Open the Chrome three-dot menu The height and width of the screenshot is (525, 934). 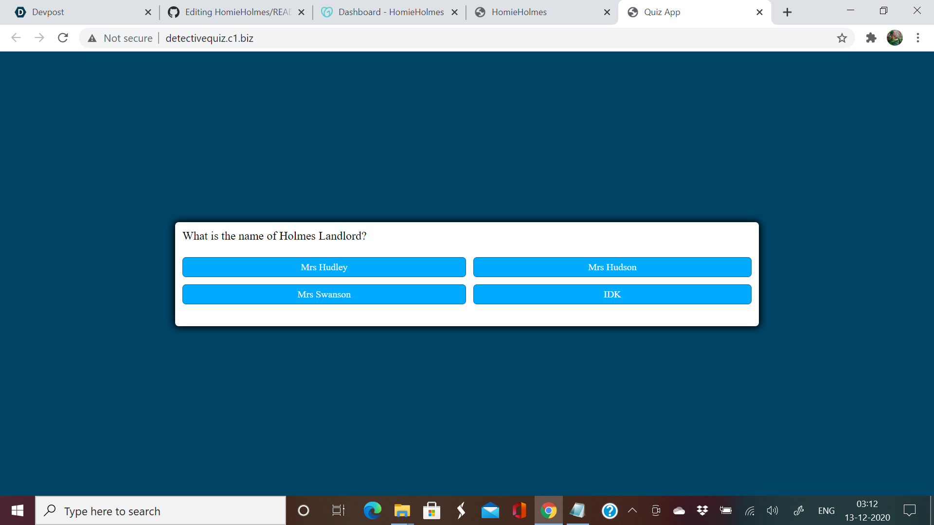(x=918, y=38)
